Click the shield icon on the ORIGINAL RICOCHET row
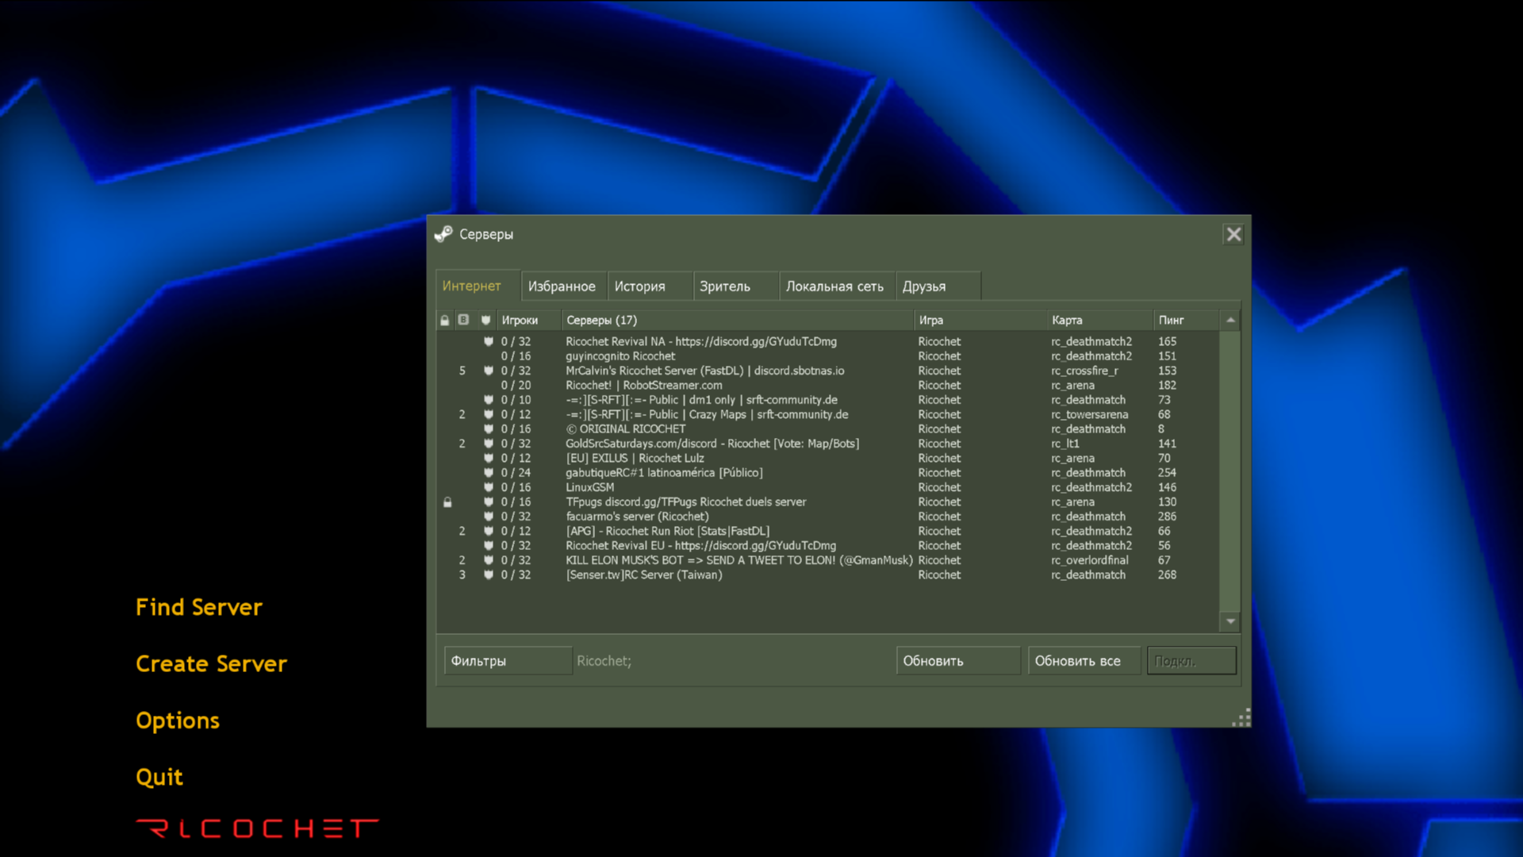This screenshot has height=857, width=1523. coord(489,429)
